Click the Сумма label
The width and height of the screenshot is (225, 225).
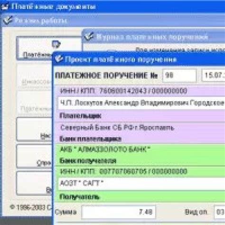pos(66,212)
